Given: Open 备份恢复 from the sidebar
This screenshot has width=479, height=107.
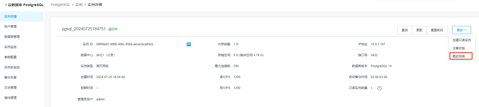Looking at the screenshot, I should (10, 78).
